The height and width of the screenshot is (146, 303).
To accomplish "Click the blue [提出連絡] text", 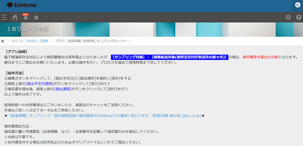I will coord(63,89).
